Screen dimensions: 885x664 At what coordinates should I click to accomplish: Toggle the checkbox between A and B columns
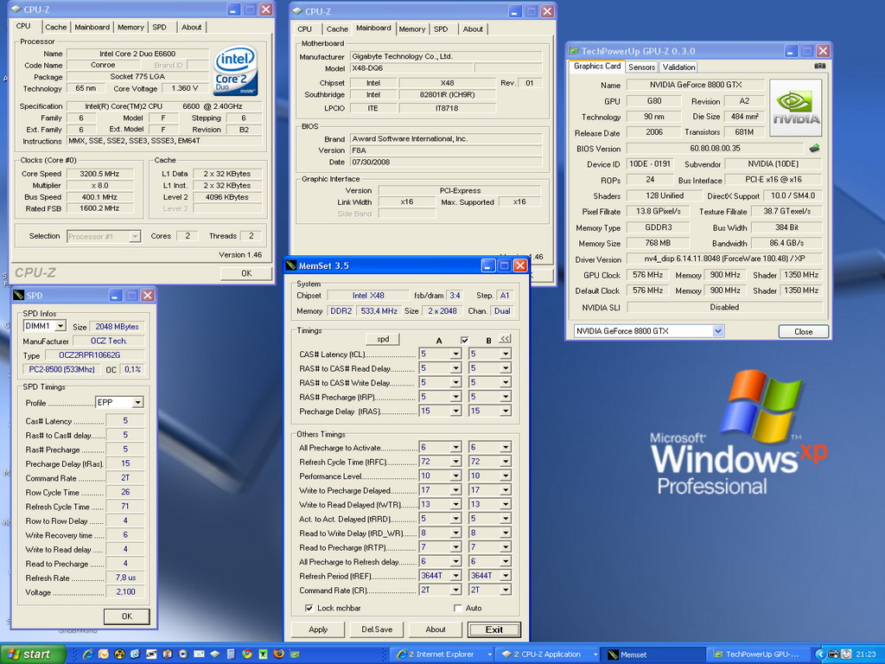(x=464, y=340)
